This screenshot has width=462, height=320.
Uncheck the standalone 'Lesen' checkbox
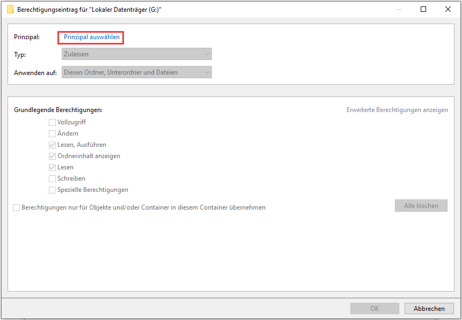(x=52, y=168)
